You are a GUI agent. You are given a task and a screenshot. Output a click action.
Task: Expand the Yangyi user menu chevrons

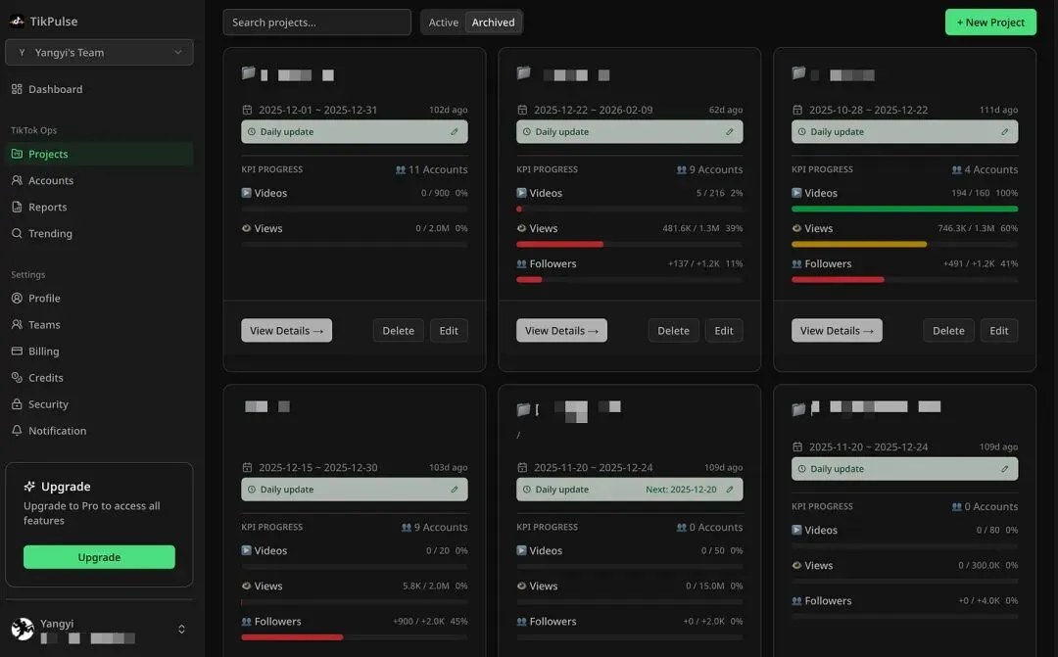pyautogui.click(x=181, y=629)
